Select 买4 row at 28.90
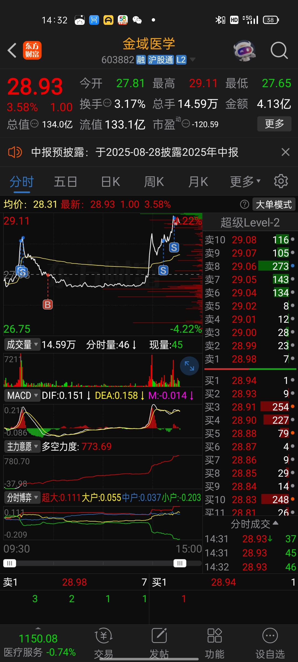 (250, 420)
